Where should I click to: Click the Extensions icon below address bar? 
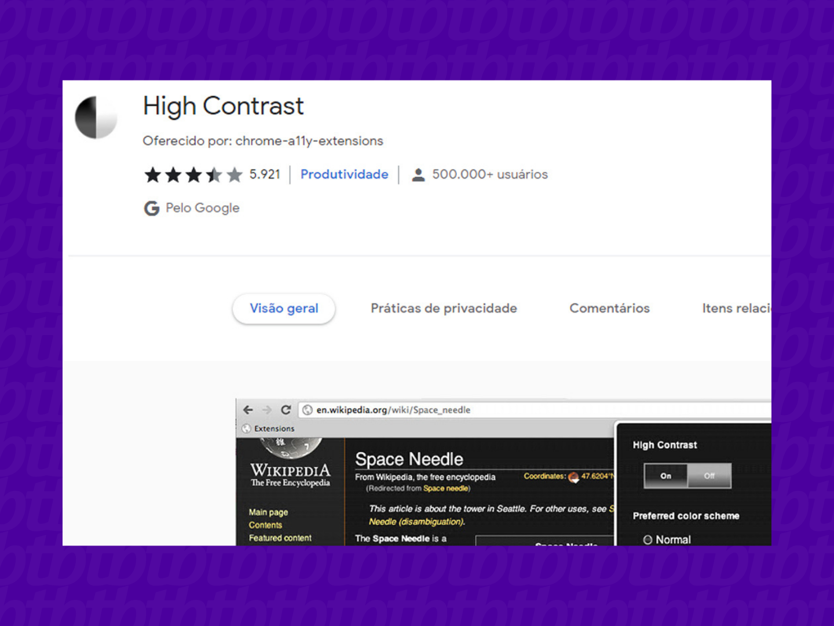(246, 428)
